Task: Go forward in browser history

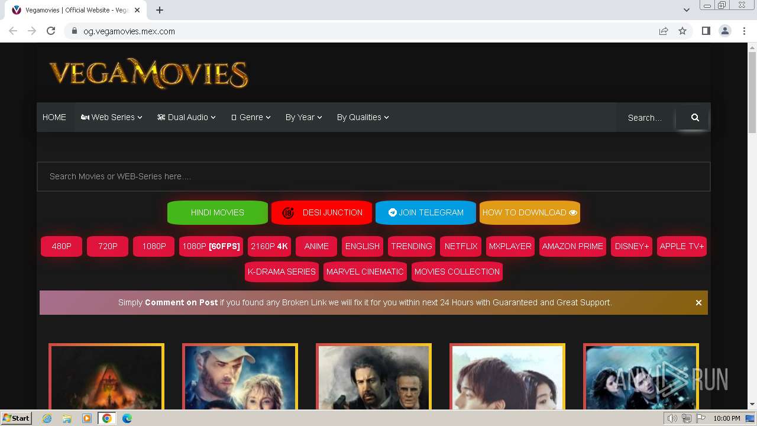Action: (x=32, y=31)
